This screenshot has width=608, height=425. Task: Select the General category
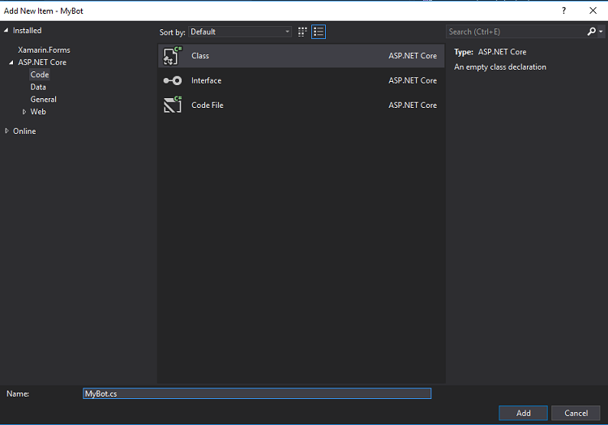pos(44,99)
